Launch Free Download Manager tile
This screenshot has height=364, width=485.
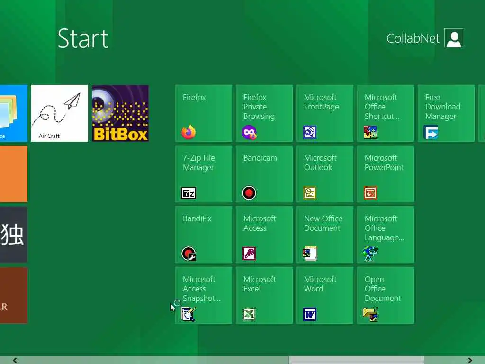[x=446, y=113]
